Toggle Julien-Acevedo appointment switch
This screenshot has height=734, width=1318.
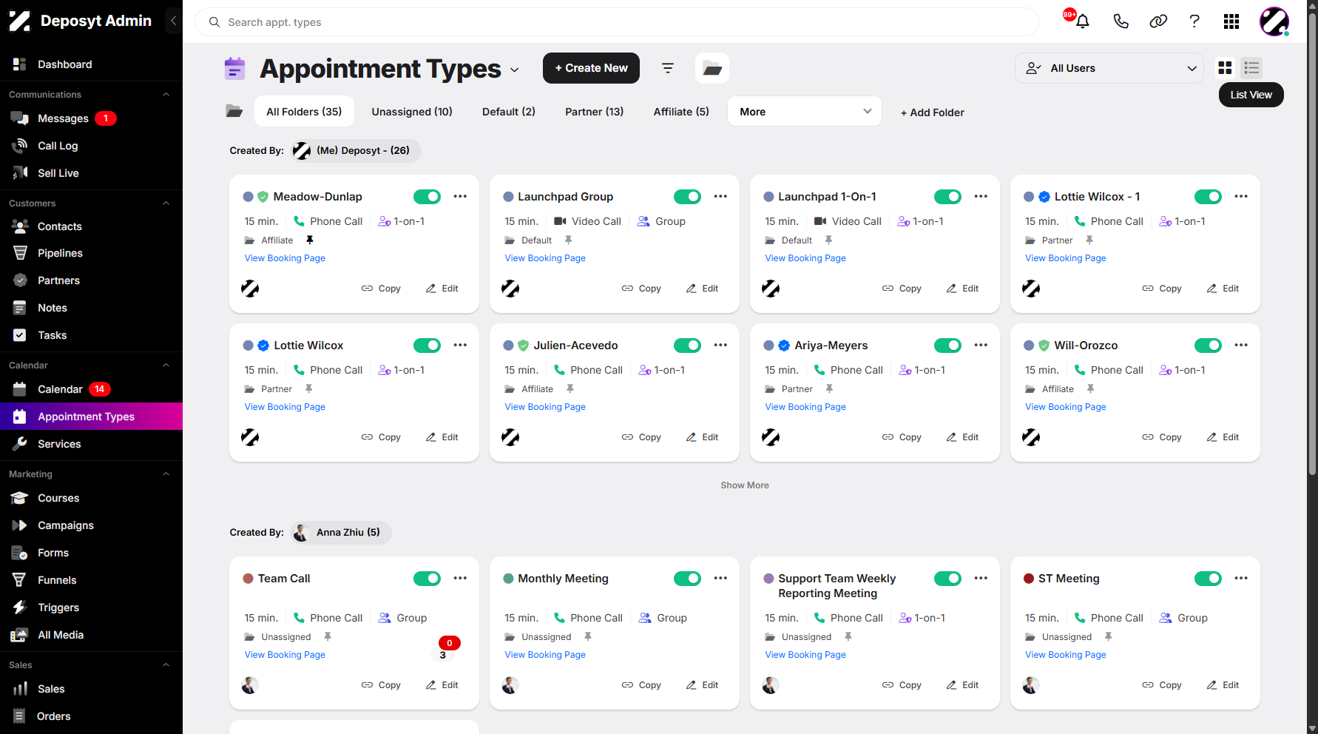click(x=687, y=346)
